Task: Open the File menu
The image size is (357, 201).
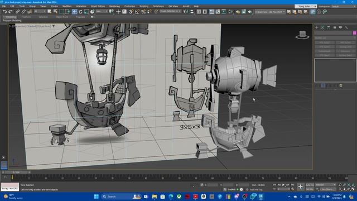Action: [4, 6]
